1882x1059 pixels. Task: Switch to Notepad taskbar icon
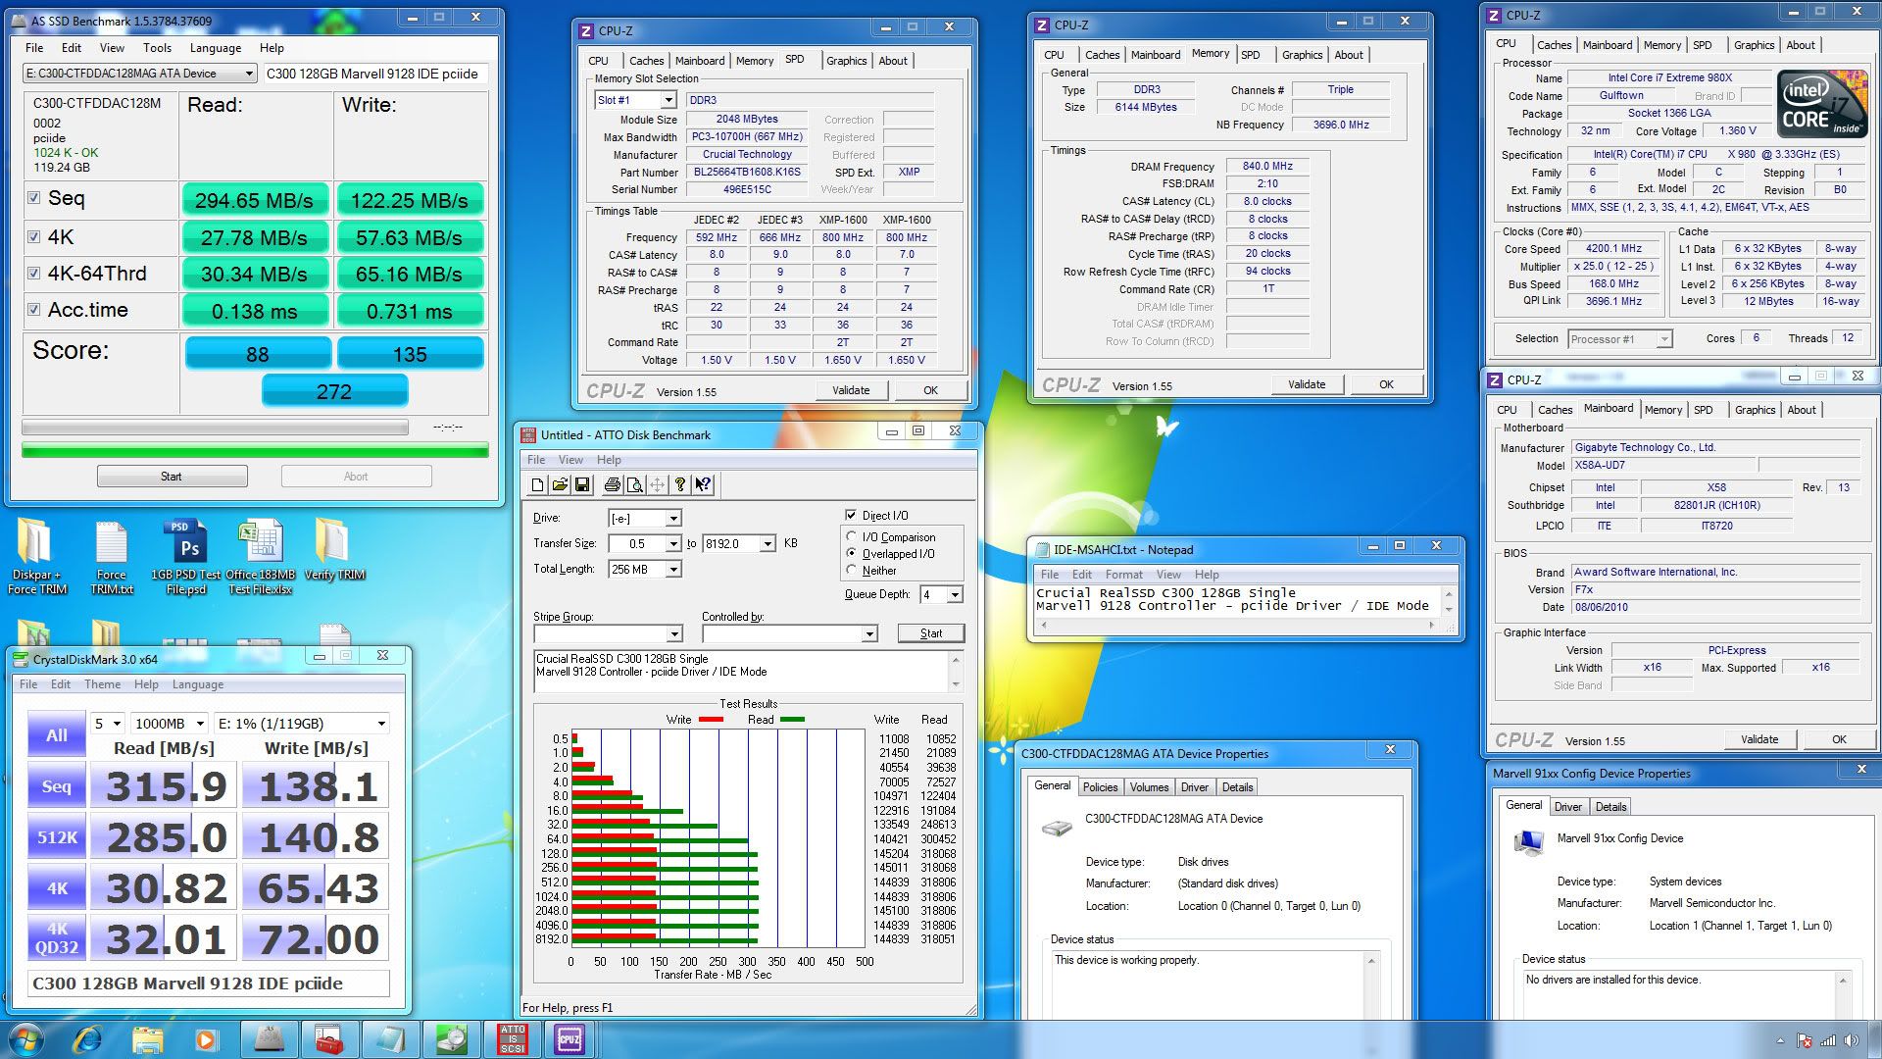pyautogui.click(x=390, y=1039)
